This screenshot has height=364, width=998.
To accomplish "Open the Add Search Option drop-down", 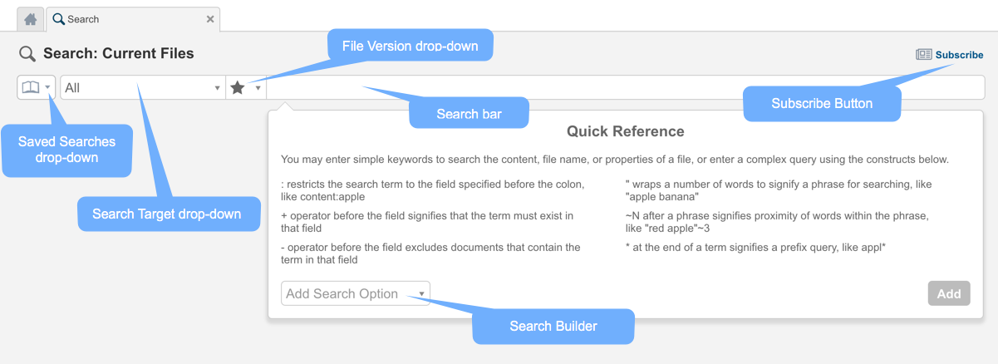I will pos(356,293).
